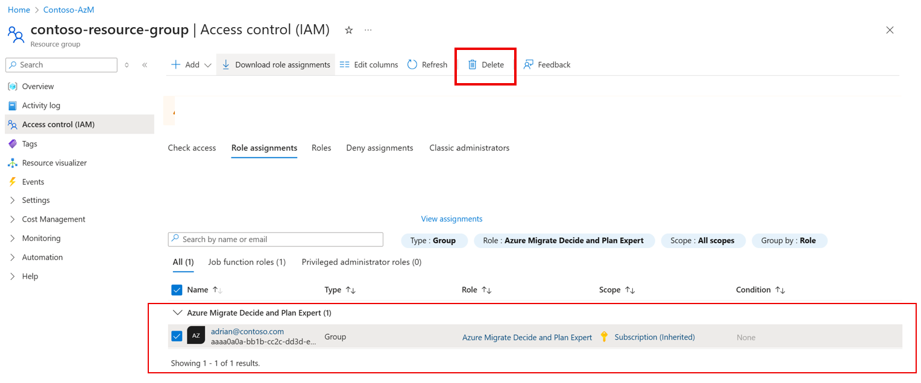This screenshot has width=921, height=383.
Task: Switch to the Check access tab
Action: pos(192,148)
